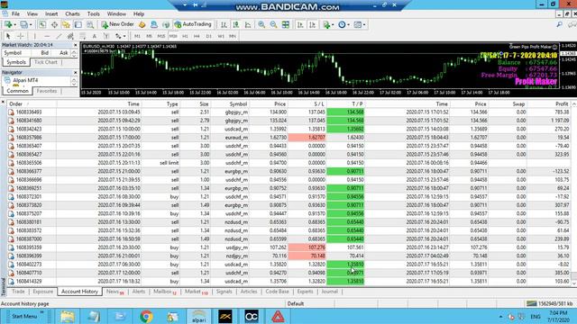
Task: Switch chart to bar chart icon
Action: pos(224,24)
